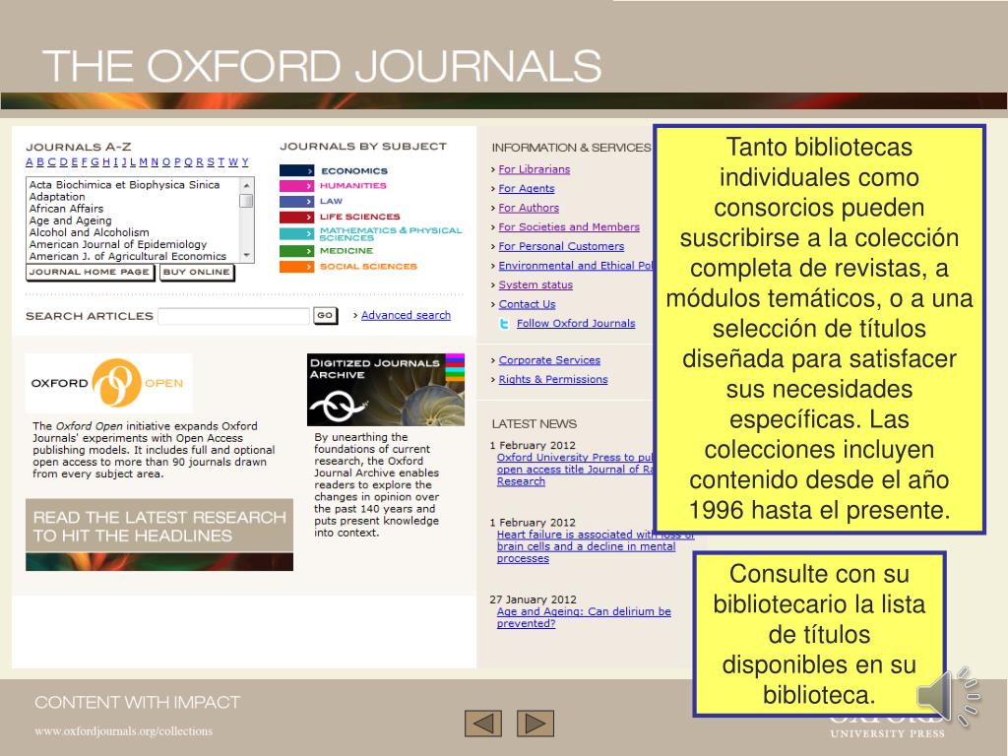Open Oxford University Press news link
Image resolution: width=1008 pixels, height=756 pixels.
tap(575, 470)
